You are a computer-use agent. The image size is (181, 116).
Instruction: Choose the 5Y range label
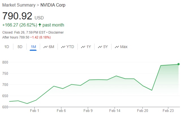tap(105, 47)
